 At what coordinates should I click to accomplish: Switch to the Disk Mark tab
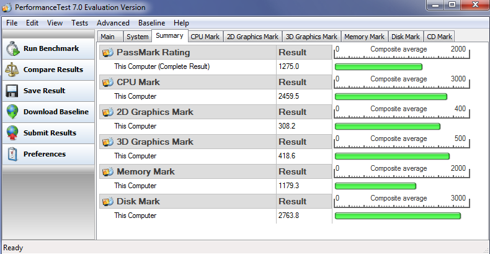tap(406, 37)
